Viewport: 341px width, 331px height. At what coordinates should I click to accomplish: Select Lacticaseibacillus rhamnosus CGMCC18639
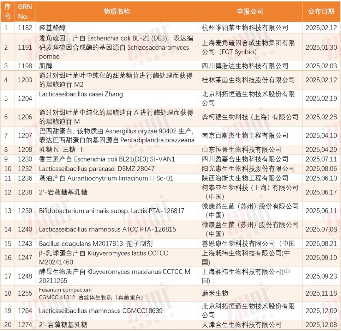click(101, 311)
